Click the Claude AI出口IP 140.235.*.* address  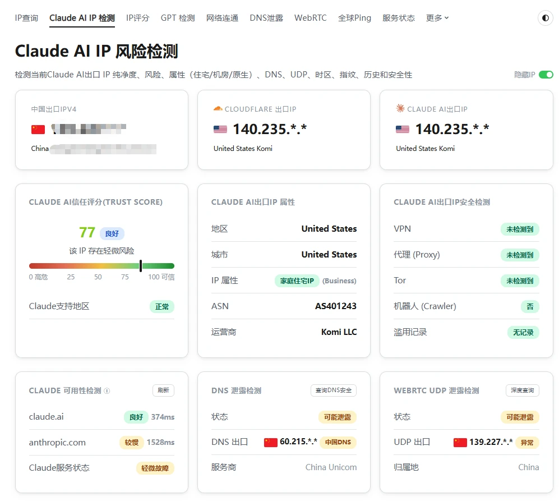click(452, 129)
